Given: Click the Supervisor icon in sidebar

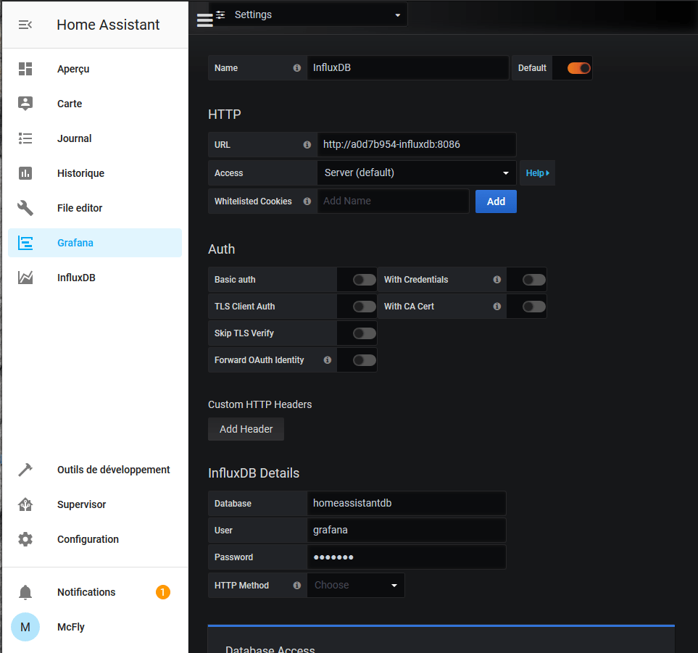Looking at the screenshot, I should (25, 504).
